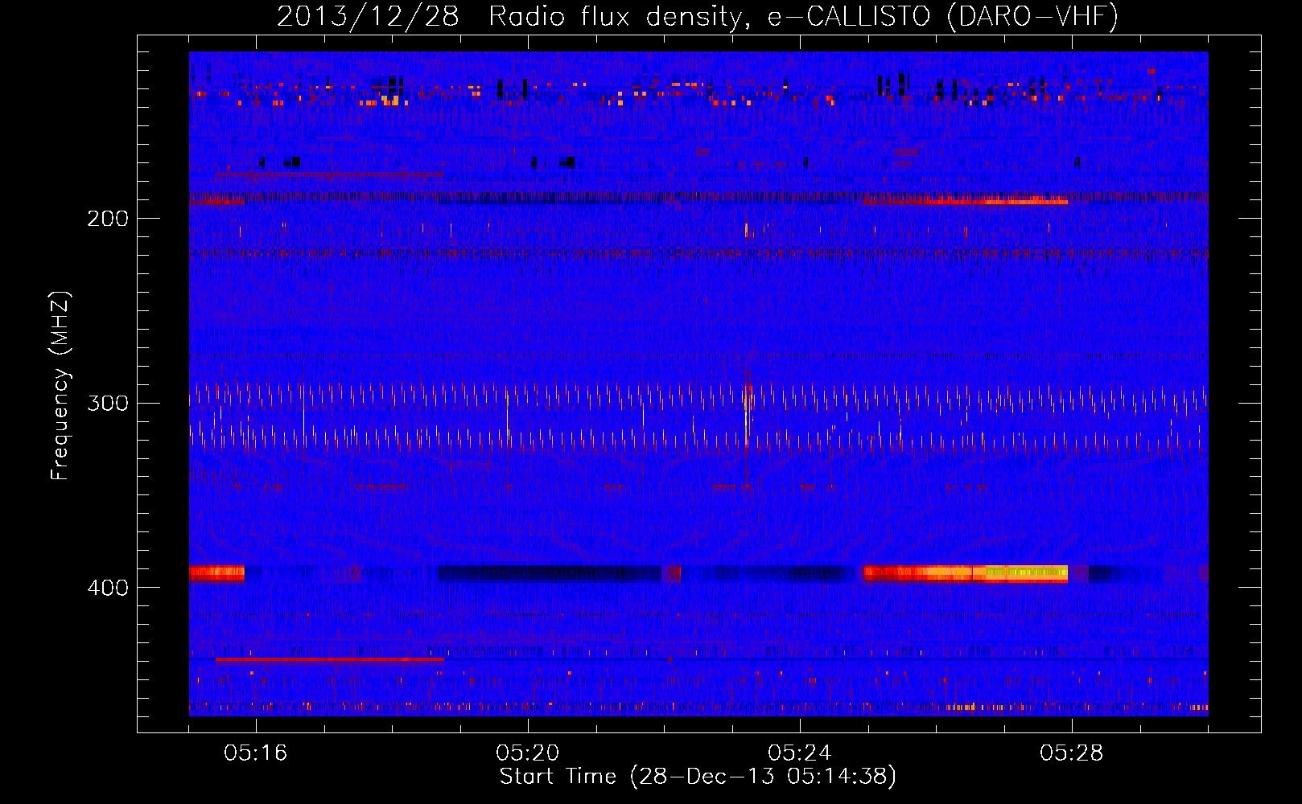
Task: Click the long red horizontal line below 400 MHz
Action: 329,659
